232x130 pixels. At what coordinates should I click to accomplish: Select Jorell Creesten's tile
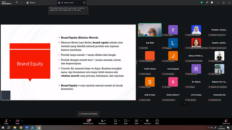[x=173, y=56]
